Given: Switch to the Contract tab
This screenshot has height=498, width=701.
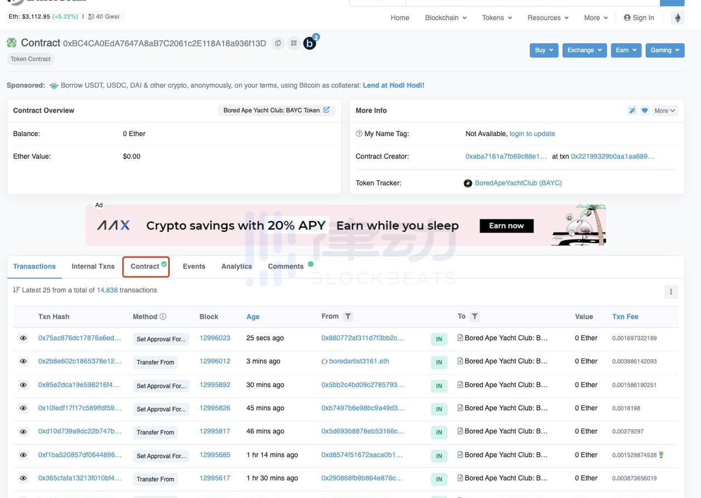Looking at the screenshot, I should point(145,266).
